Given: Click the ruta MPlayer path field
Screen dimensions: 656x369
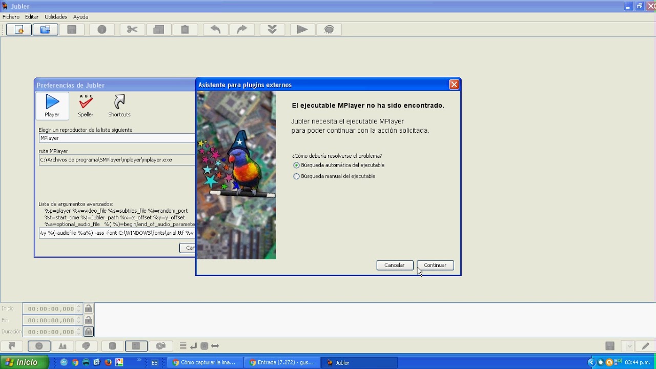Looking at the screenshot, I should tap(117, 160).
